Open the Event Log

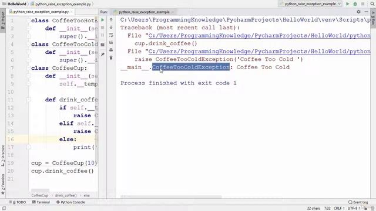(x=358, y=202)
